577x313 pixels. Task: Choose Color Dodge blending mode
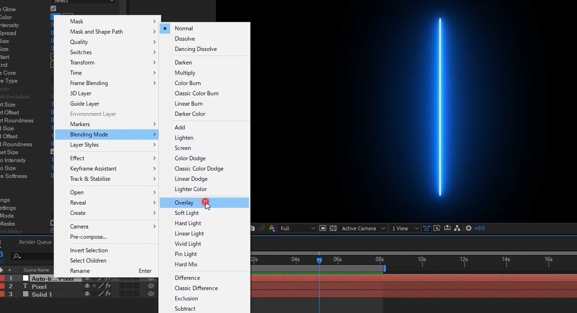[204, 158]
